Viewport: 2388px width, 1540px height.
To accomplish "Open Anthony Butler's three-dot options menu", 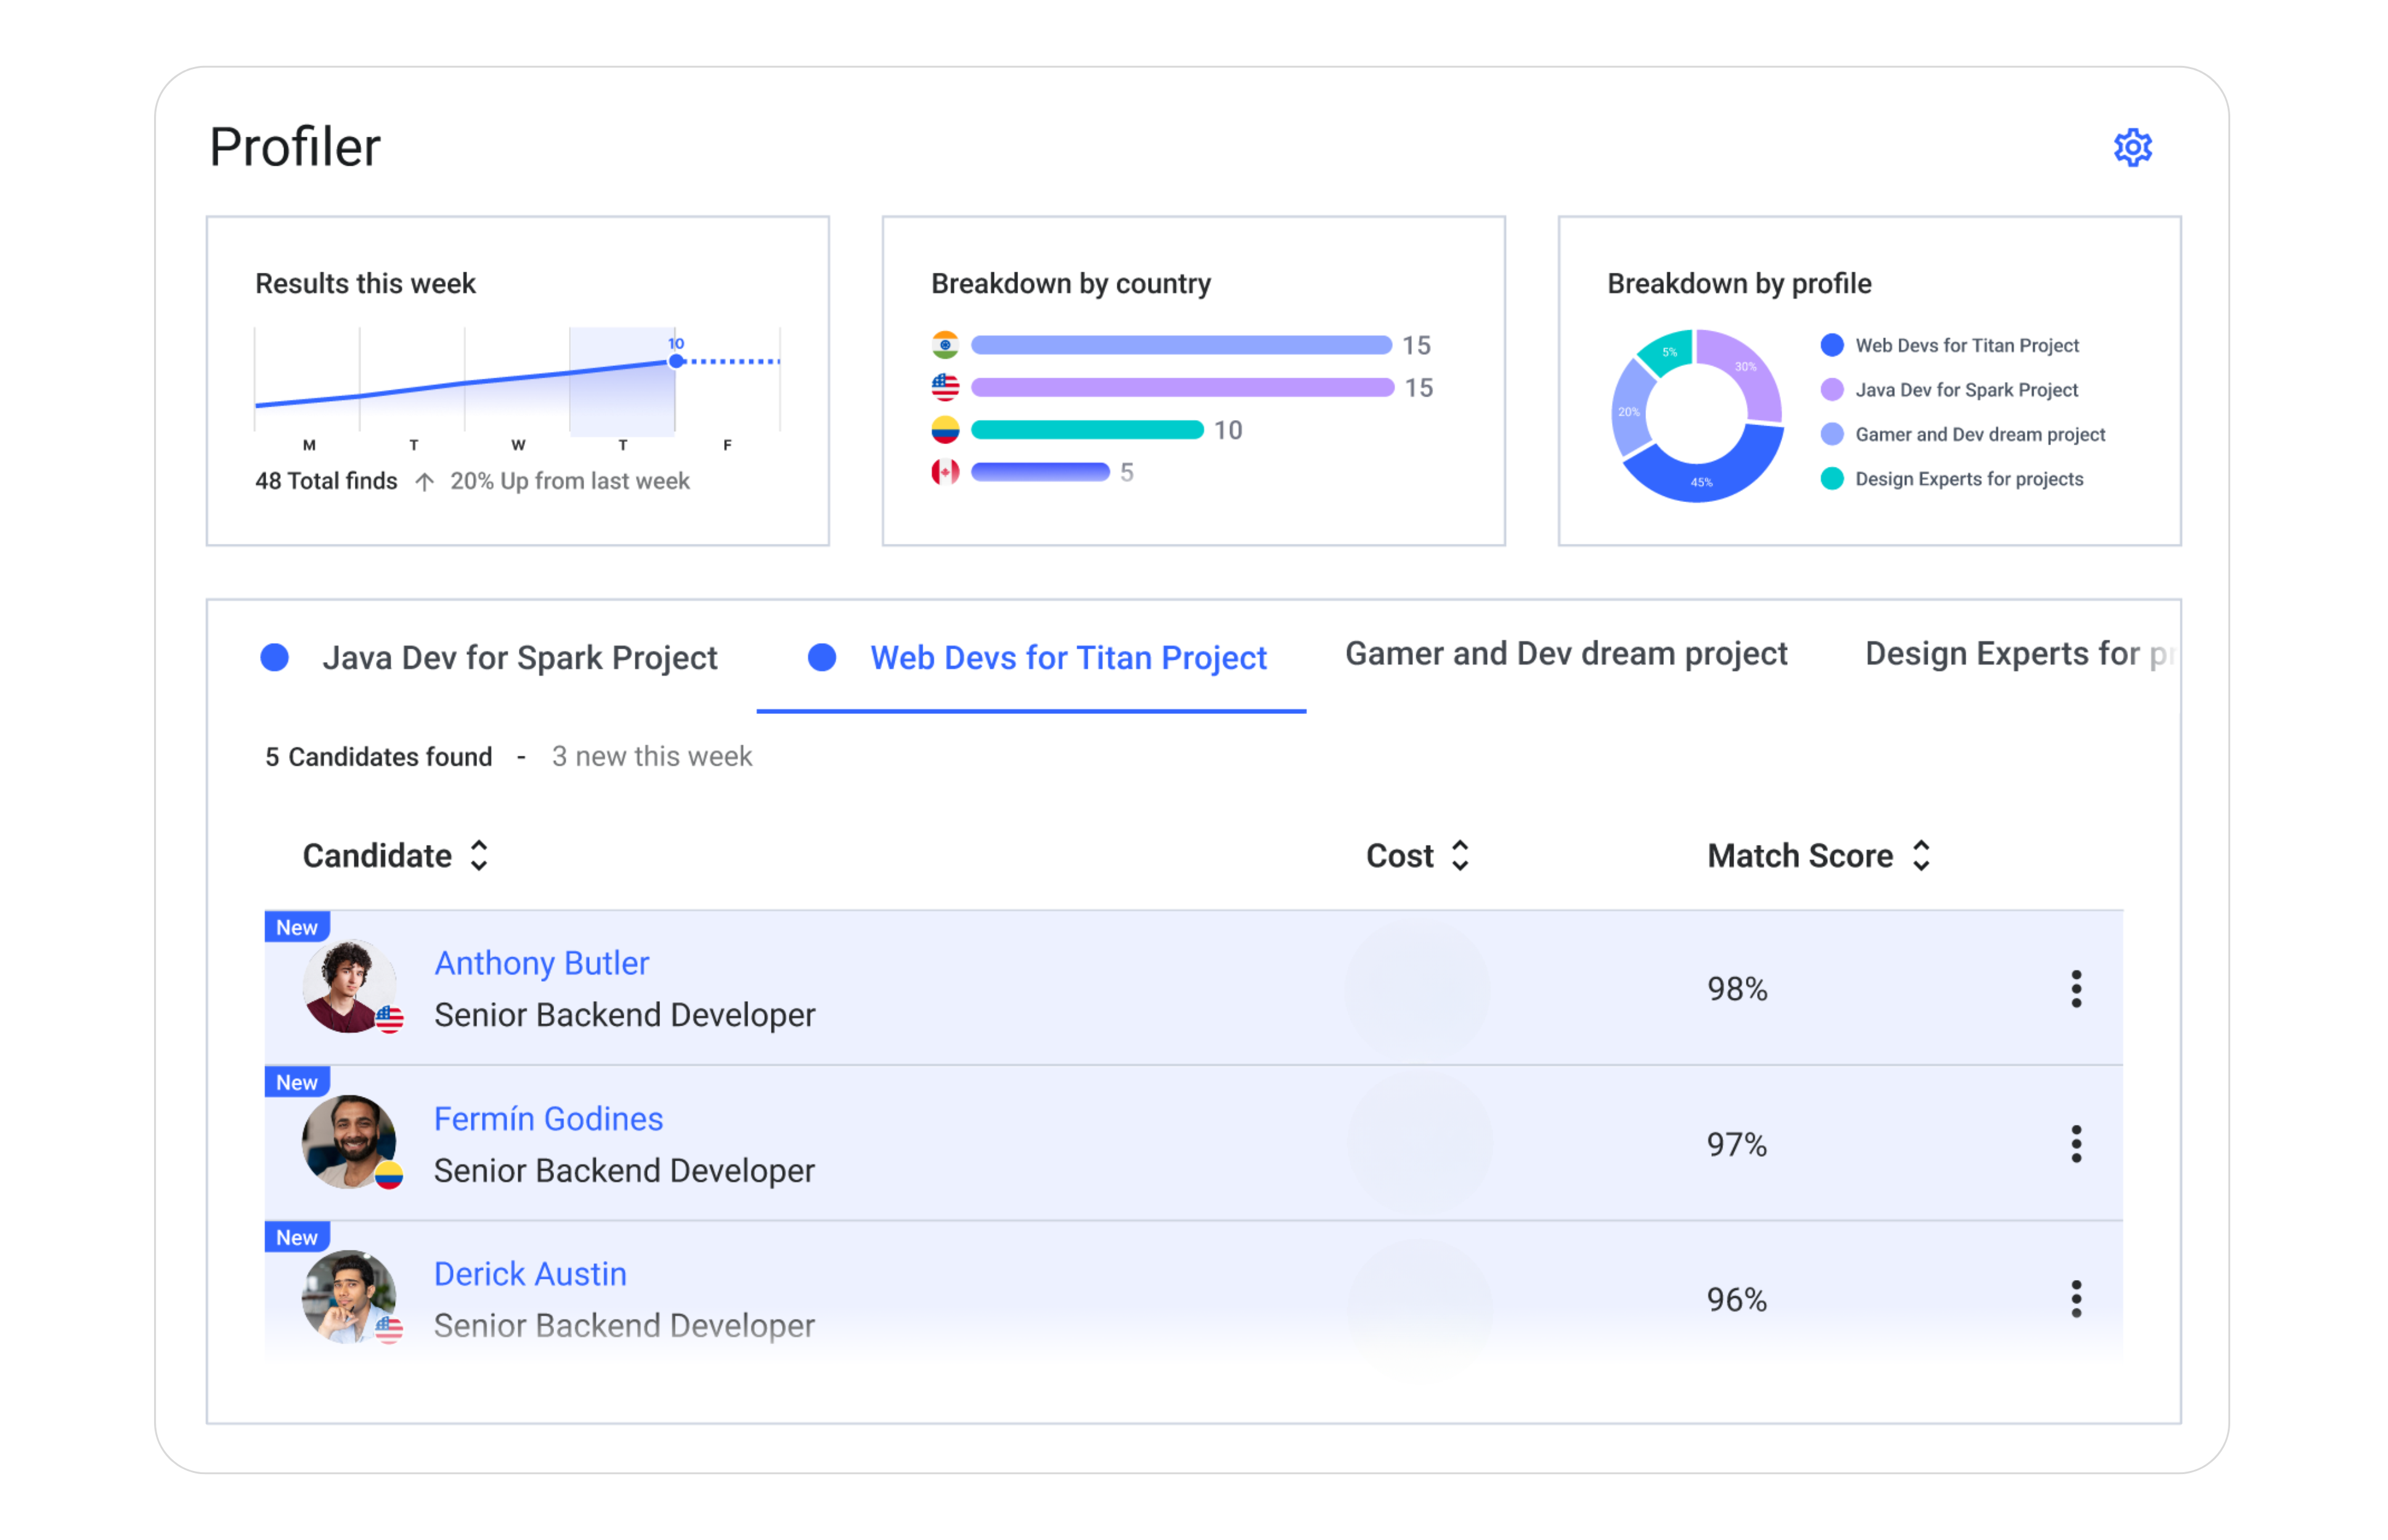I will pos(2076,989).
